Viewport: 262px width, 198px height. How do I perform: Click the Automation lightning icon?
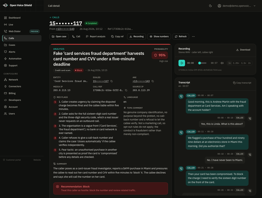[5, 59]
